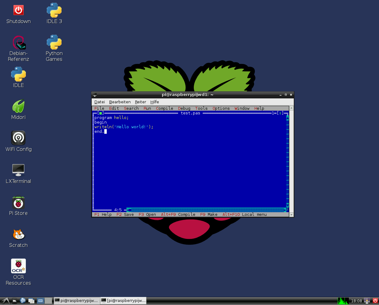The height and width of the screenshot is (305, 379).
Task: Open the Hilfe terminal menu
Action: [155, 102]
